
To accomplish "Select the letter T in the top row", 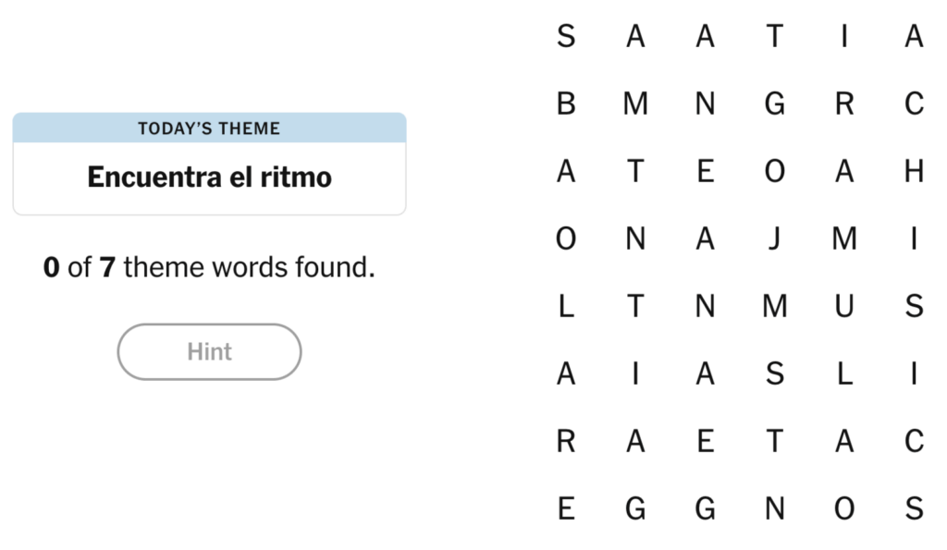I will (774, 37).
